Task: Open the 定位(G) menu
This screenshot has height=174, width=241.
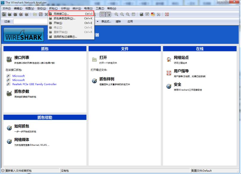Action: (42, 8)
